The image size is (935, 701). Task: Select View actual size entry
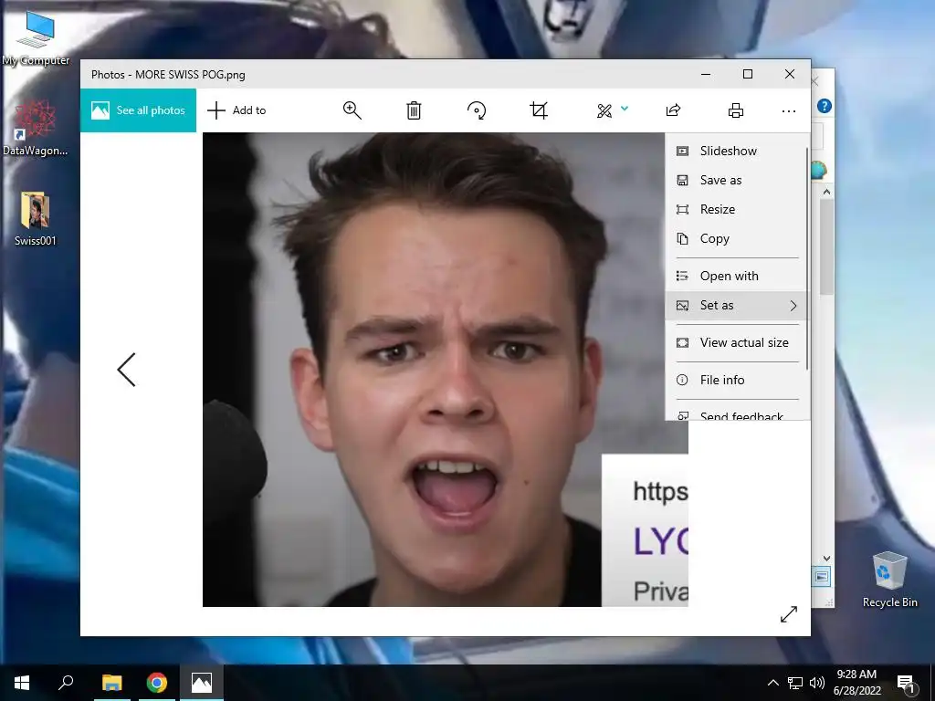736,343
